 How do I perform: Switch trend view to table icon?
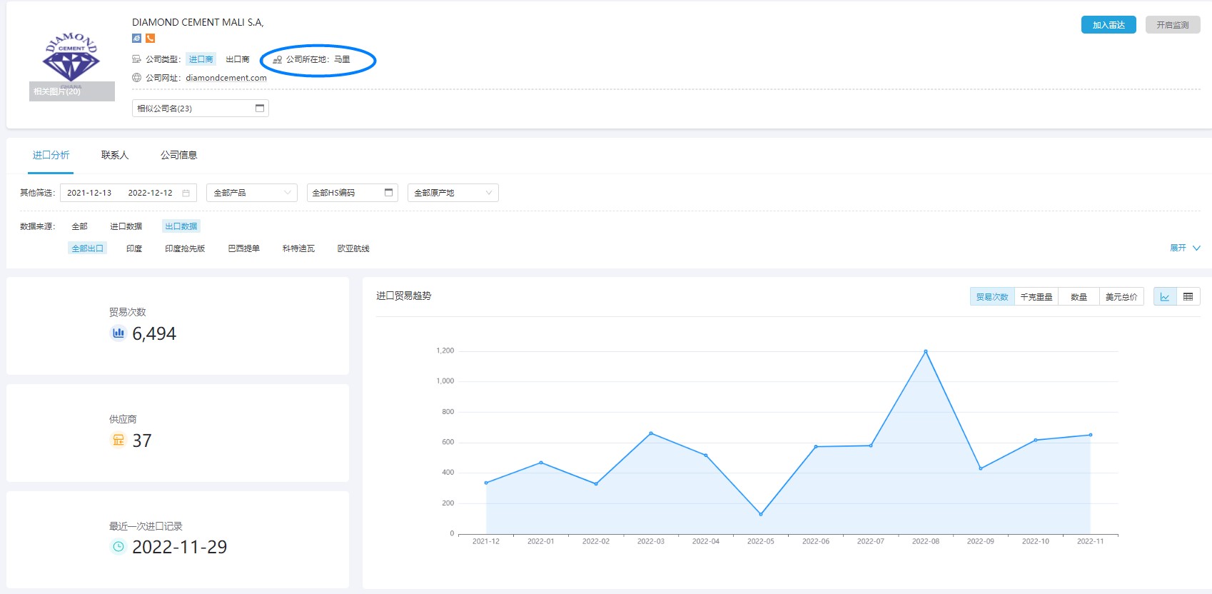pyautogui.click(x=1188, y=297)
